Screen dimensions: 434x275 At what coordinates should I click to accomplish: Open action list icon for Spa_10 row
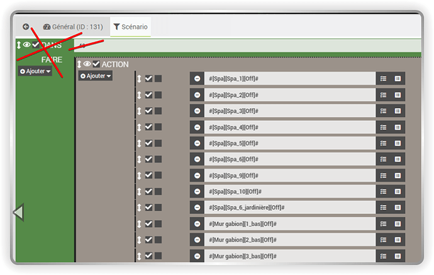click(383, 192)
